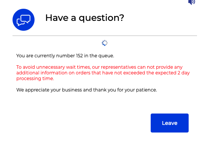Click the large front speech bubble glyph
Viewport: 208px width, 142px height.
coord(26,19)
